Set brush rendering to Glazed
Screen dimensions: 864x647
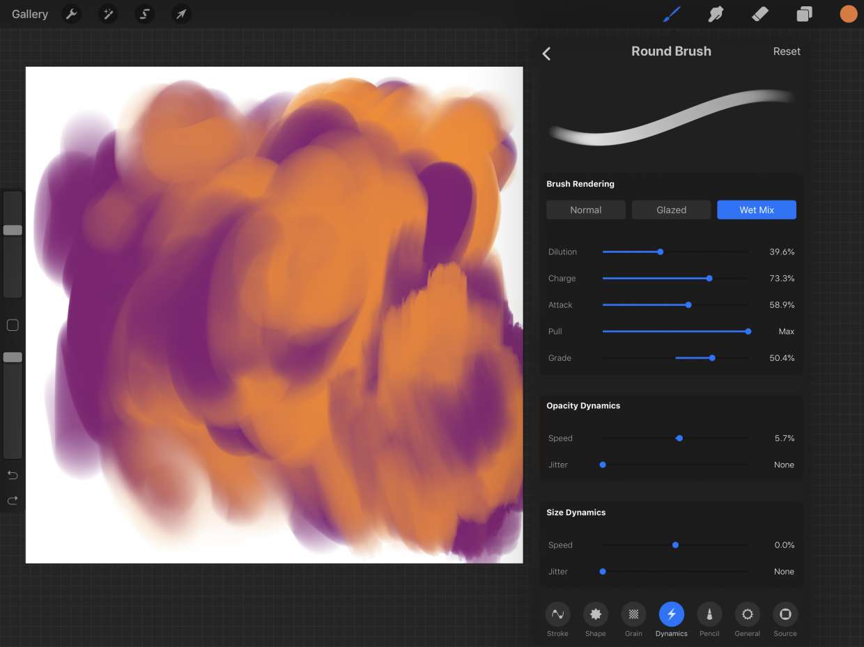[x=671, y=210]
